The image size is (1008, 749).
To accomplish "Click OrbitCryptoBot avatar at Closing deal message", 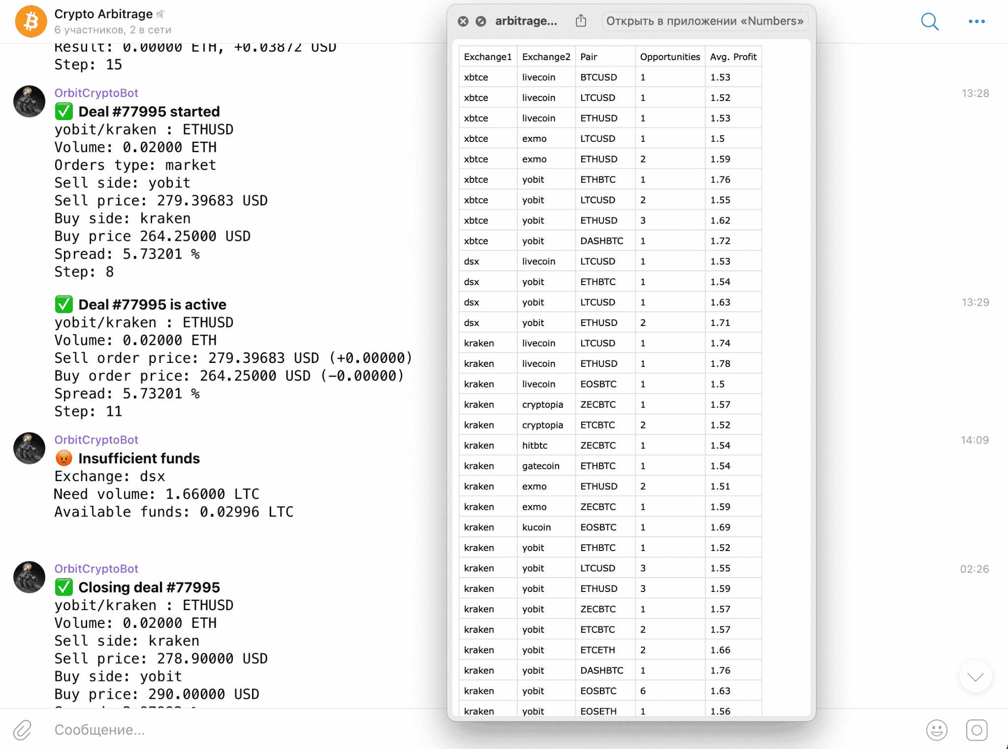I will [x=30, y=578].
